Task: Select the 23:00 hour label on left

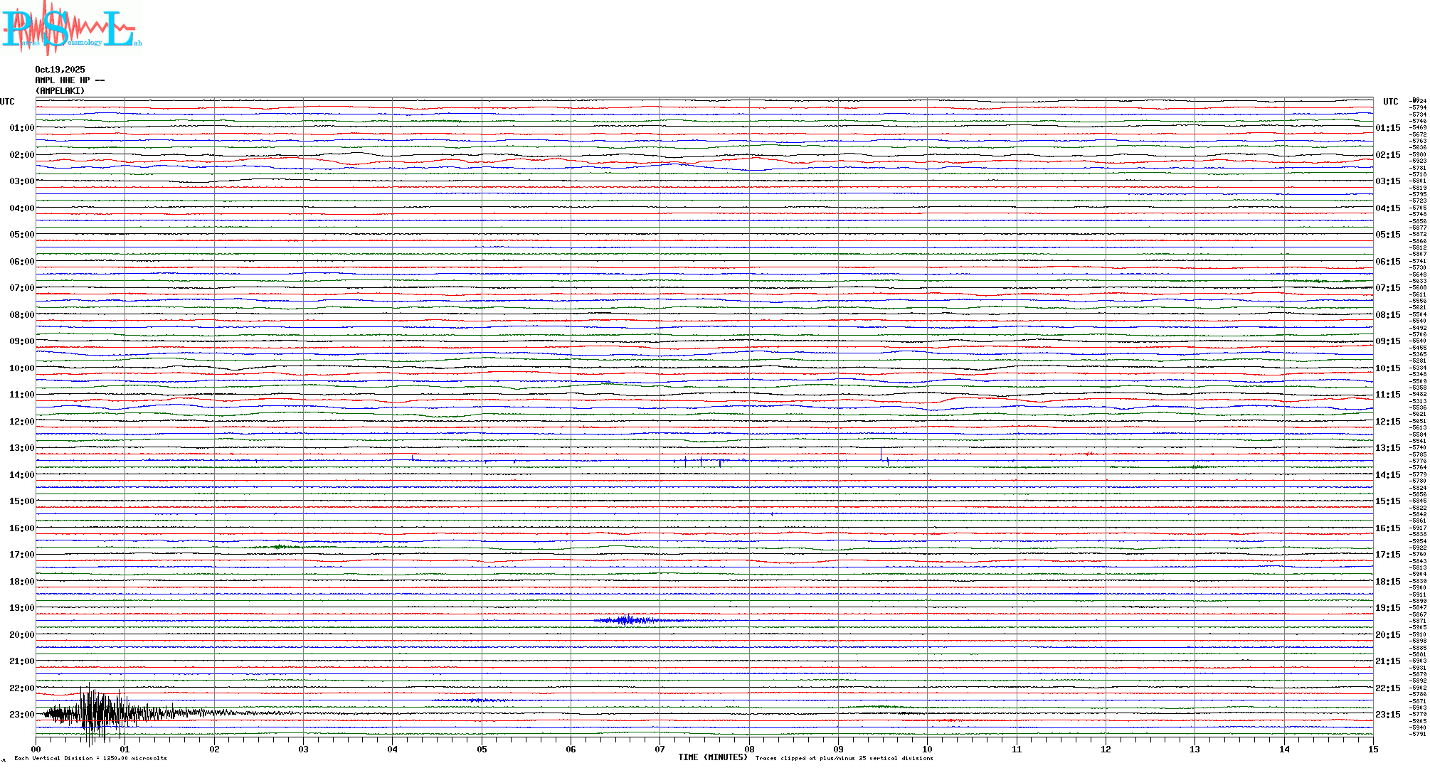Action: 21,715
